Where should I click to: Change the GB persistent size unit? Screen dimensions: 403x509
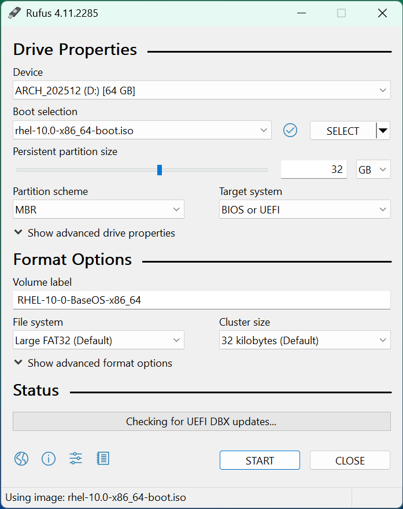(373, 170)
